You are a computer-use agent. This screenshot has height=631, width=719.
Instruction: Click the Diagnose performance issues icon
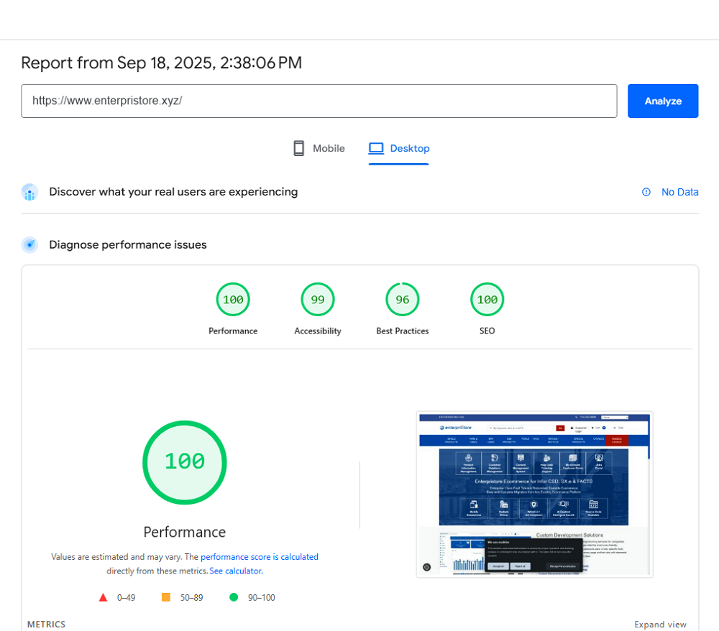(x=29, y=245)
